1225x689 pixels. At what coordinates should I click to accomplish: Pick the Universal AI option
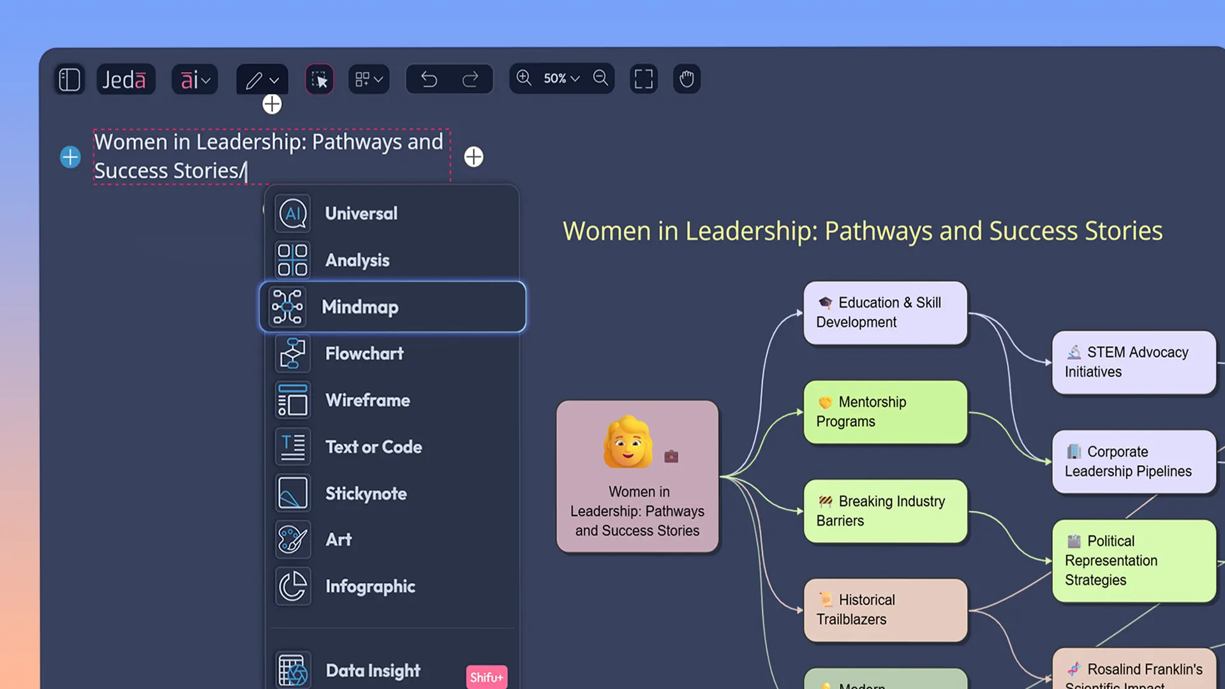click(x=361, y=214)
